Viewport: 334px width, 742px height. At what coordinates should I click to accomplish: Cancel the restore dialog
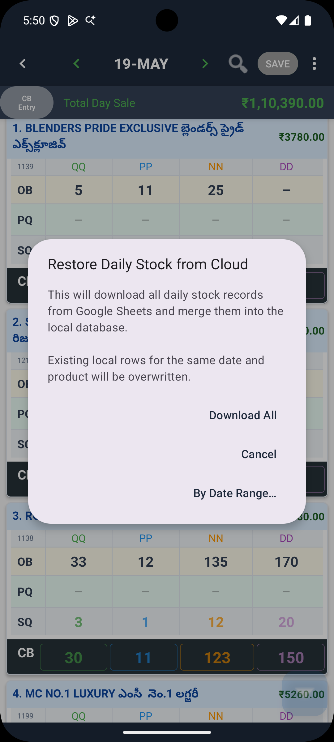click(259, 454)
